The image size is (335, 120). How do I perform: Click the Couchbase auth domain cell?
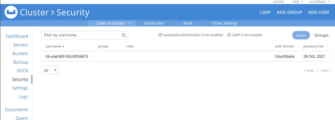tap(285, 56)
